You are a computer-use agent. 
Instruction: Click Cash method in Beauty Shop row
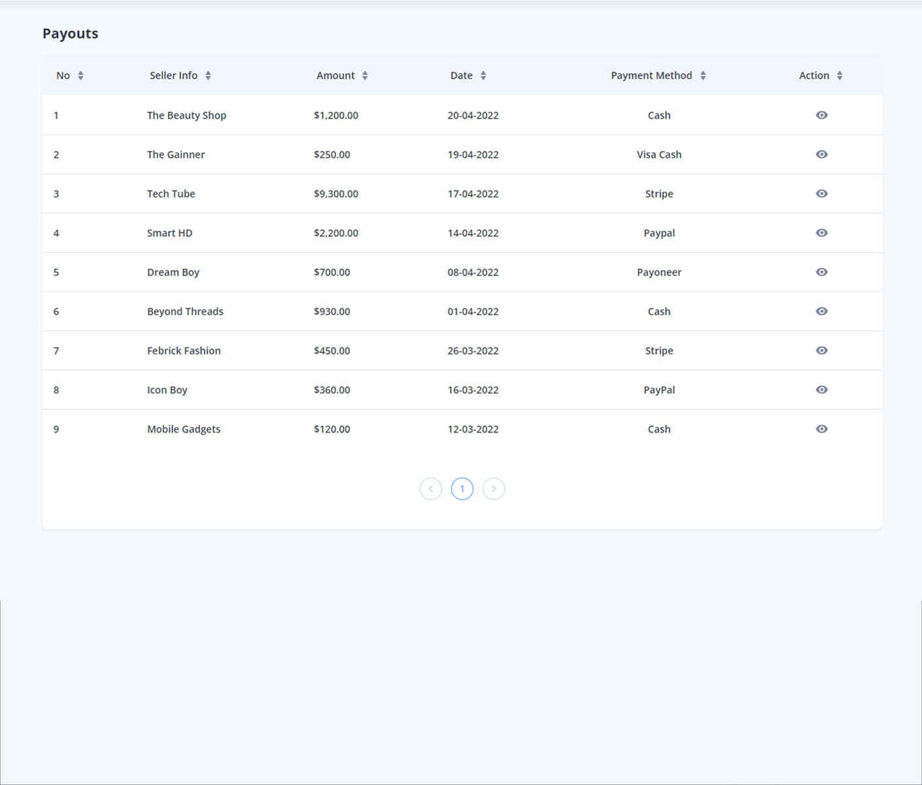(659, 115)
